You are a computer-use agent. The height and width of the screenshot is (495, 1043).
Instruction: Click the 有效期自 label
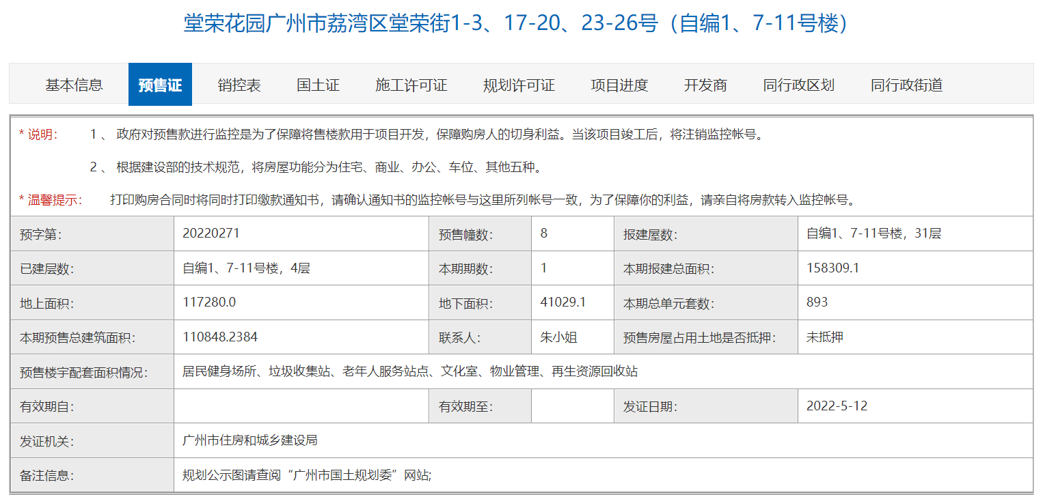pos(47,407)
